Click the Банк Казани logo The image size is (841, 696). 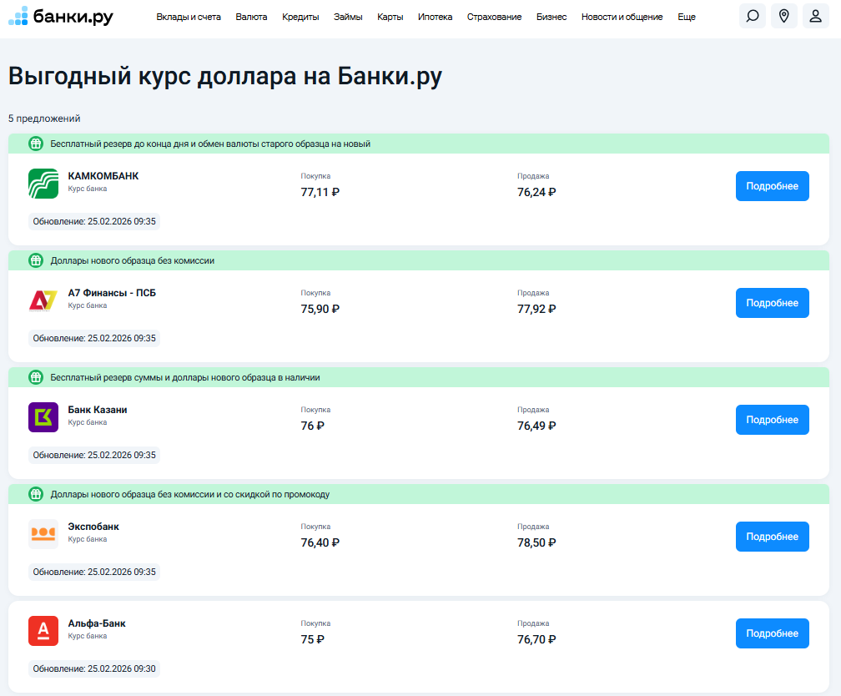coord(43,415)
